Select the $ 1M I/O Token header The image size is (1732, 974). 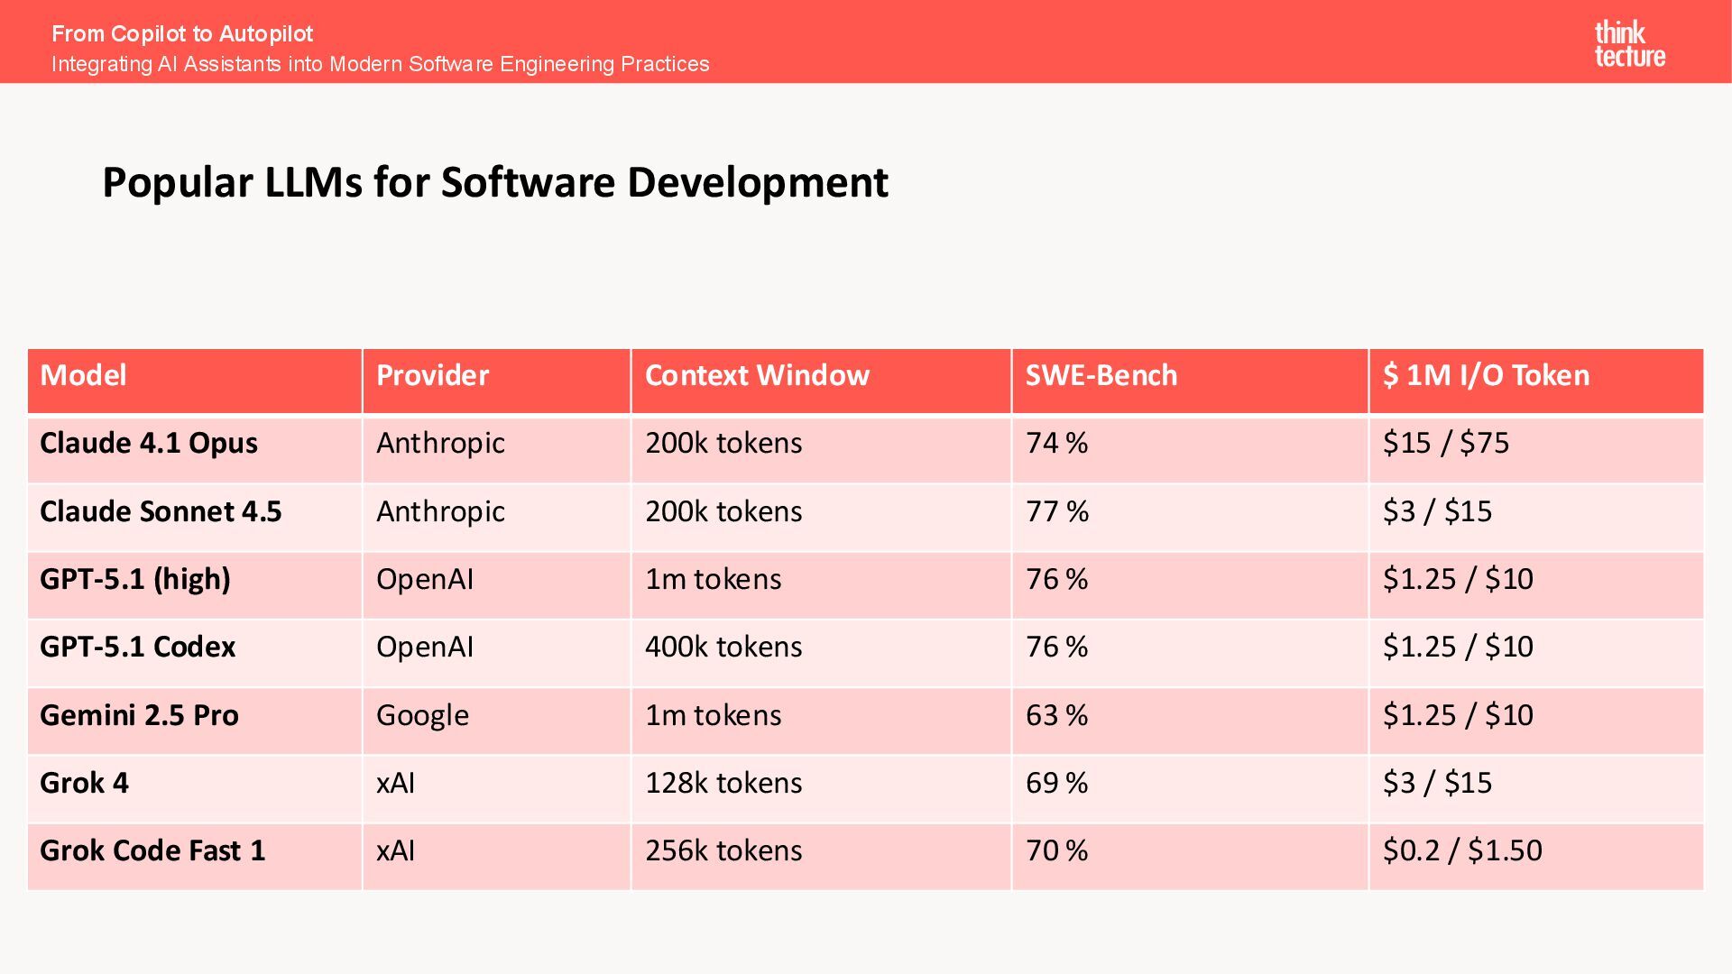(1536, 381)
